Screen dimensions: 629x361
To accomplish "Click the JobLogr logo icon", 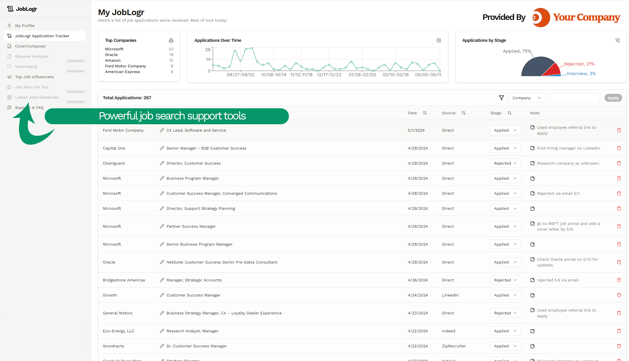I will point(10,9).
